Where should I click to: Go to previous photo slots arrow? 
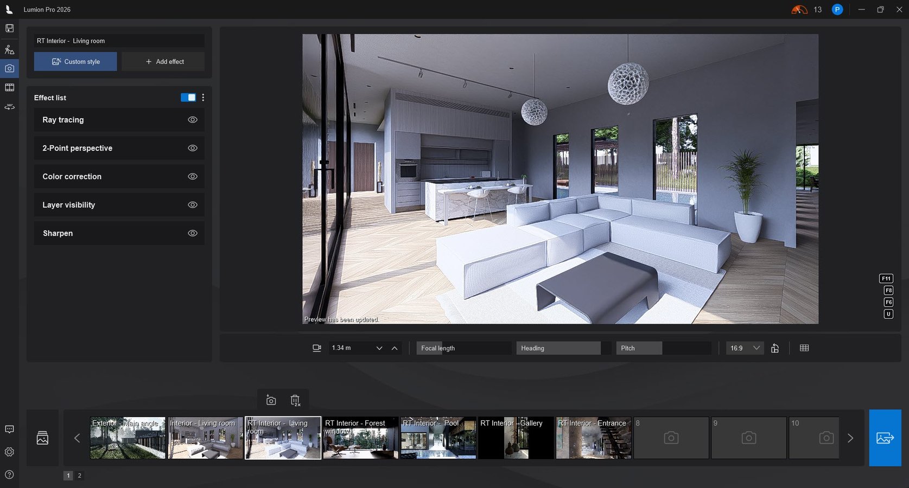coord(77,438)
